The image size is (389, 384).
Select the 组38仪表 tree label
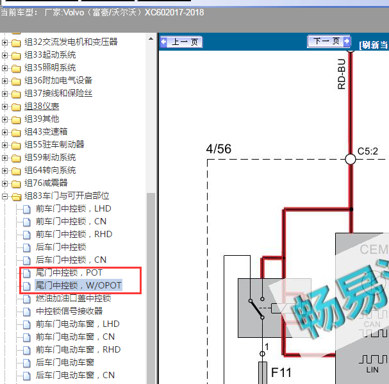pos(42,106)
